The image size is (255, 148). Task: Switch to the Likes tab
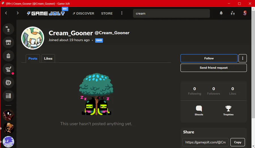point(48,58)
